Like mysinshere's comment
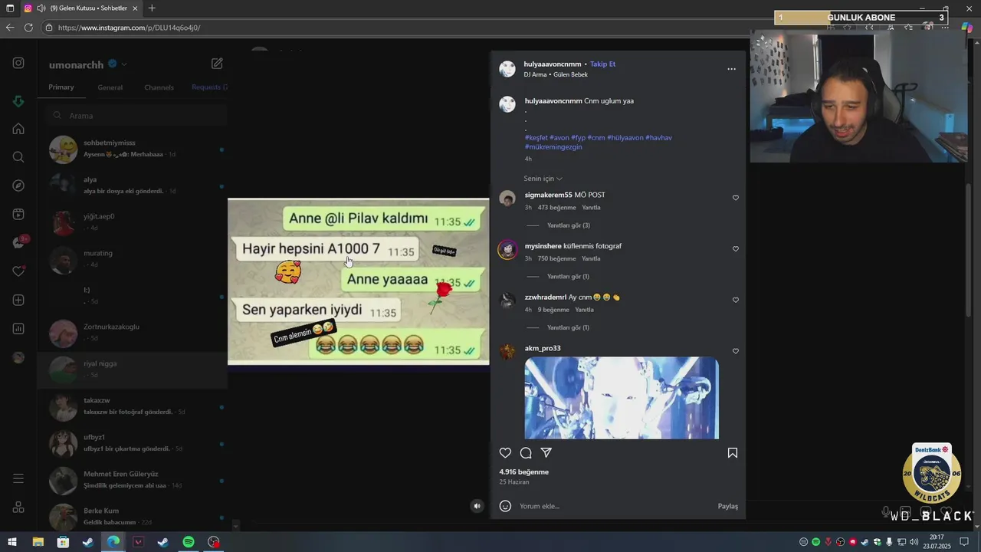The height and width of the screenshot is (552, 981). pyautogui.click(x=736, y=249)
